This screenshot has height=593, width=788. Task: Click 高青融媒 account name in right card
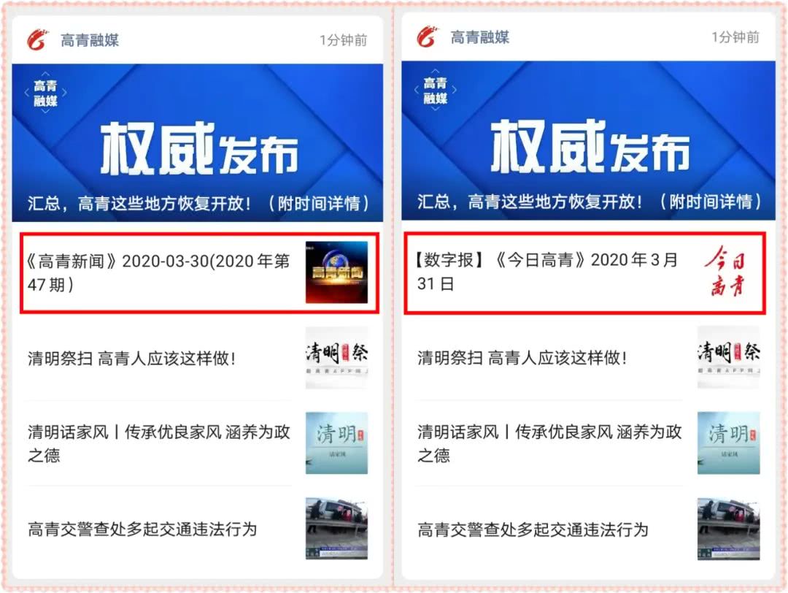coord(480,37)
